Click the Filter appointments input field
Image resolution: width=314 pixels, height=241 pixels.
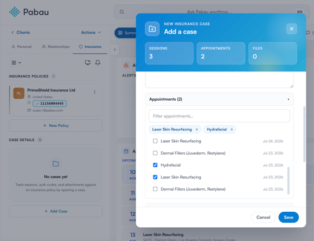(x=219, y=116)
